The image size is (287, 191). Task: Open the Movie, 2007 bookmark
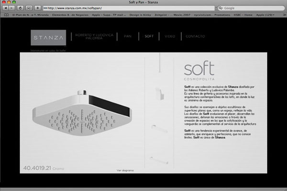click(182, 15)
